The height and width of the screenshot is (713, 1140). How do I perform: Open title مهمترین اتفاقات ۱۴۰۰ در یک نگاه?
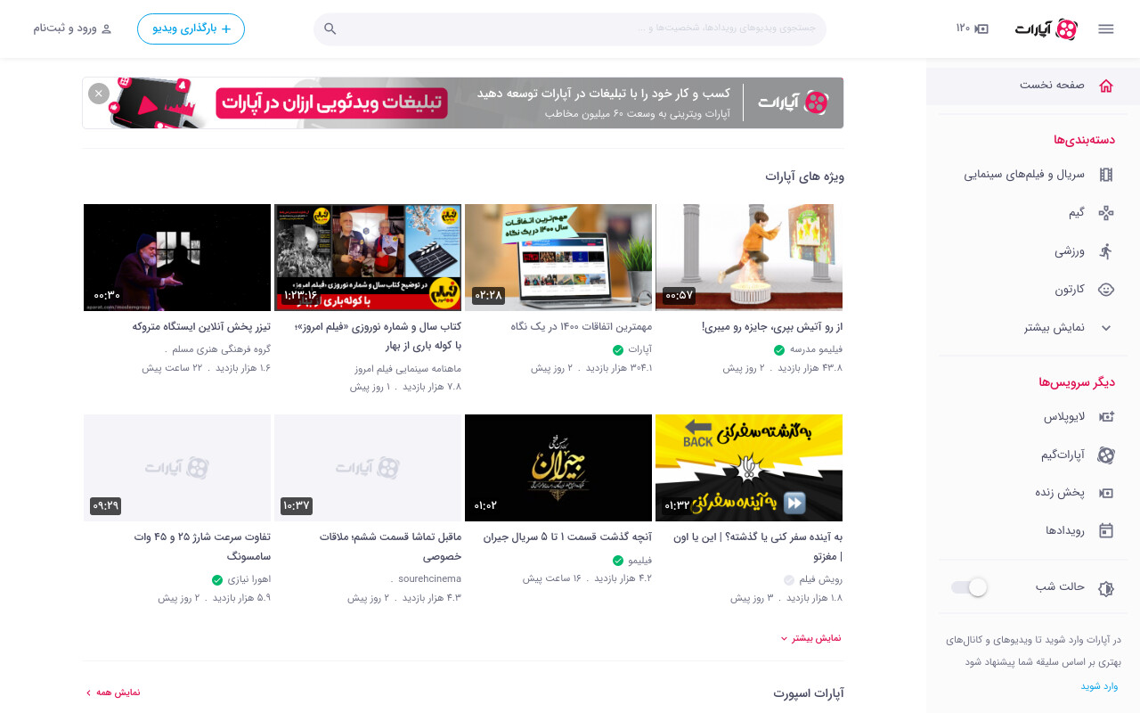[x=582, y=327]
